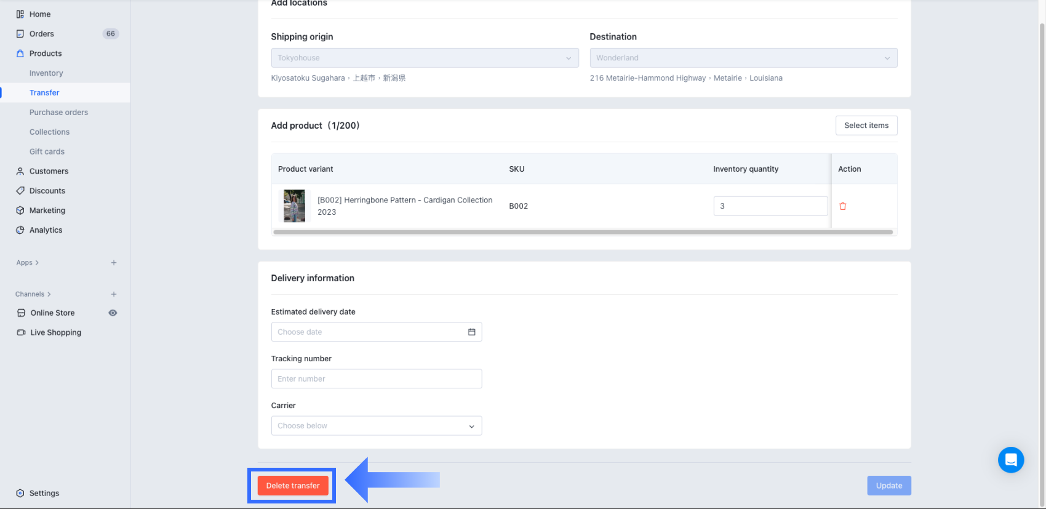The image size is (1046, 509).
Task: Click the product table horizontal scrollbar
Action: click(583, 233)
